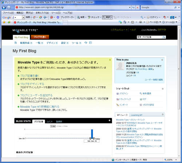Click the user avatar picture

click(x=120, y=66)
